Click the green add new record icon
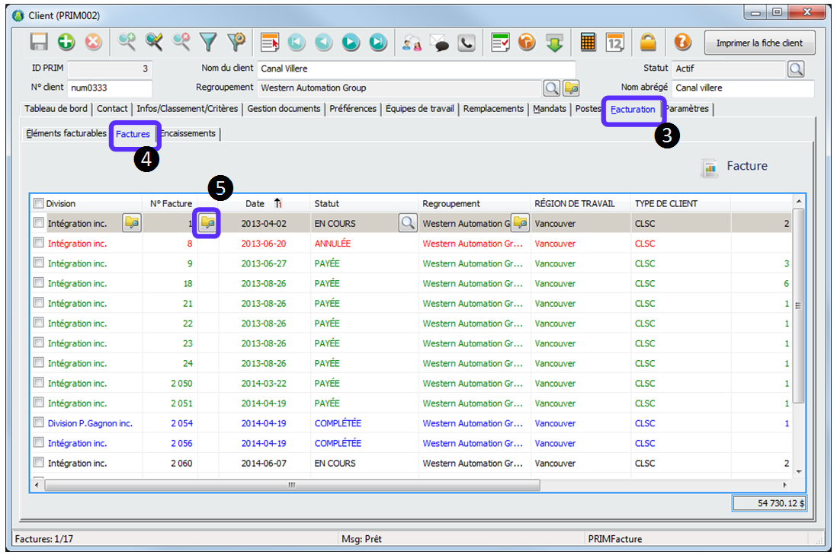 pyautogui.click(x=66, y=43)
